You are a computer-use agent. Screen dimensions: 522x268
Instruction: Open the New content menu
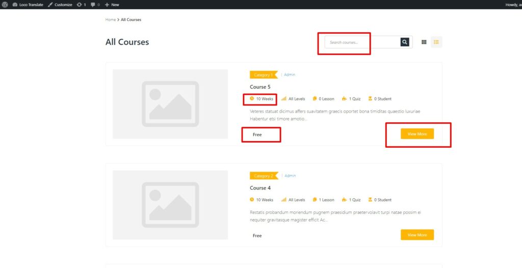pos(112,5)
